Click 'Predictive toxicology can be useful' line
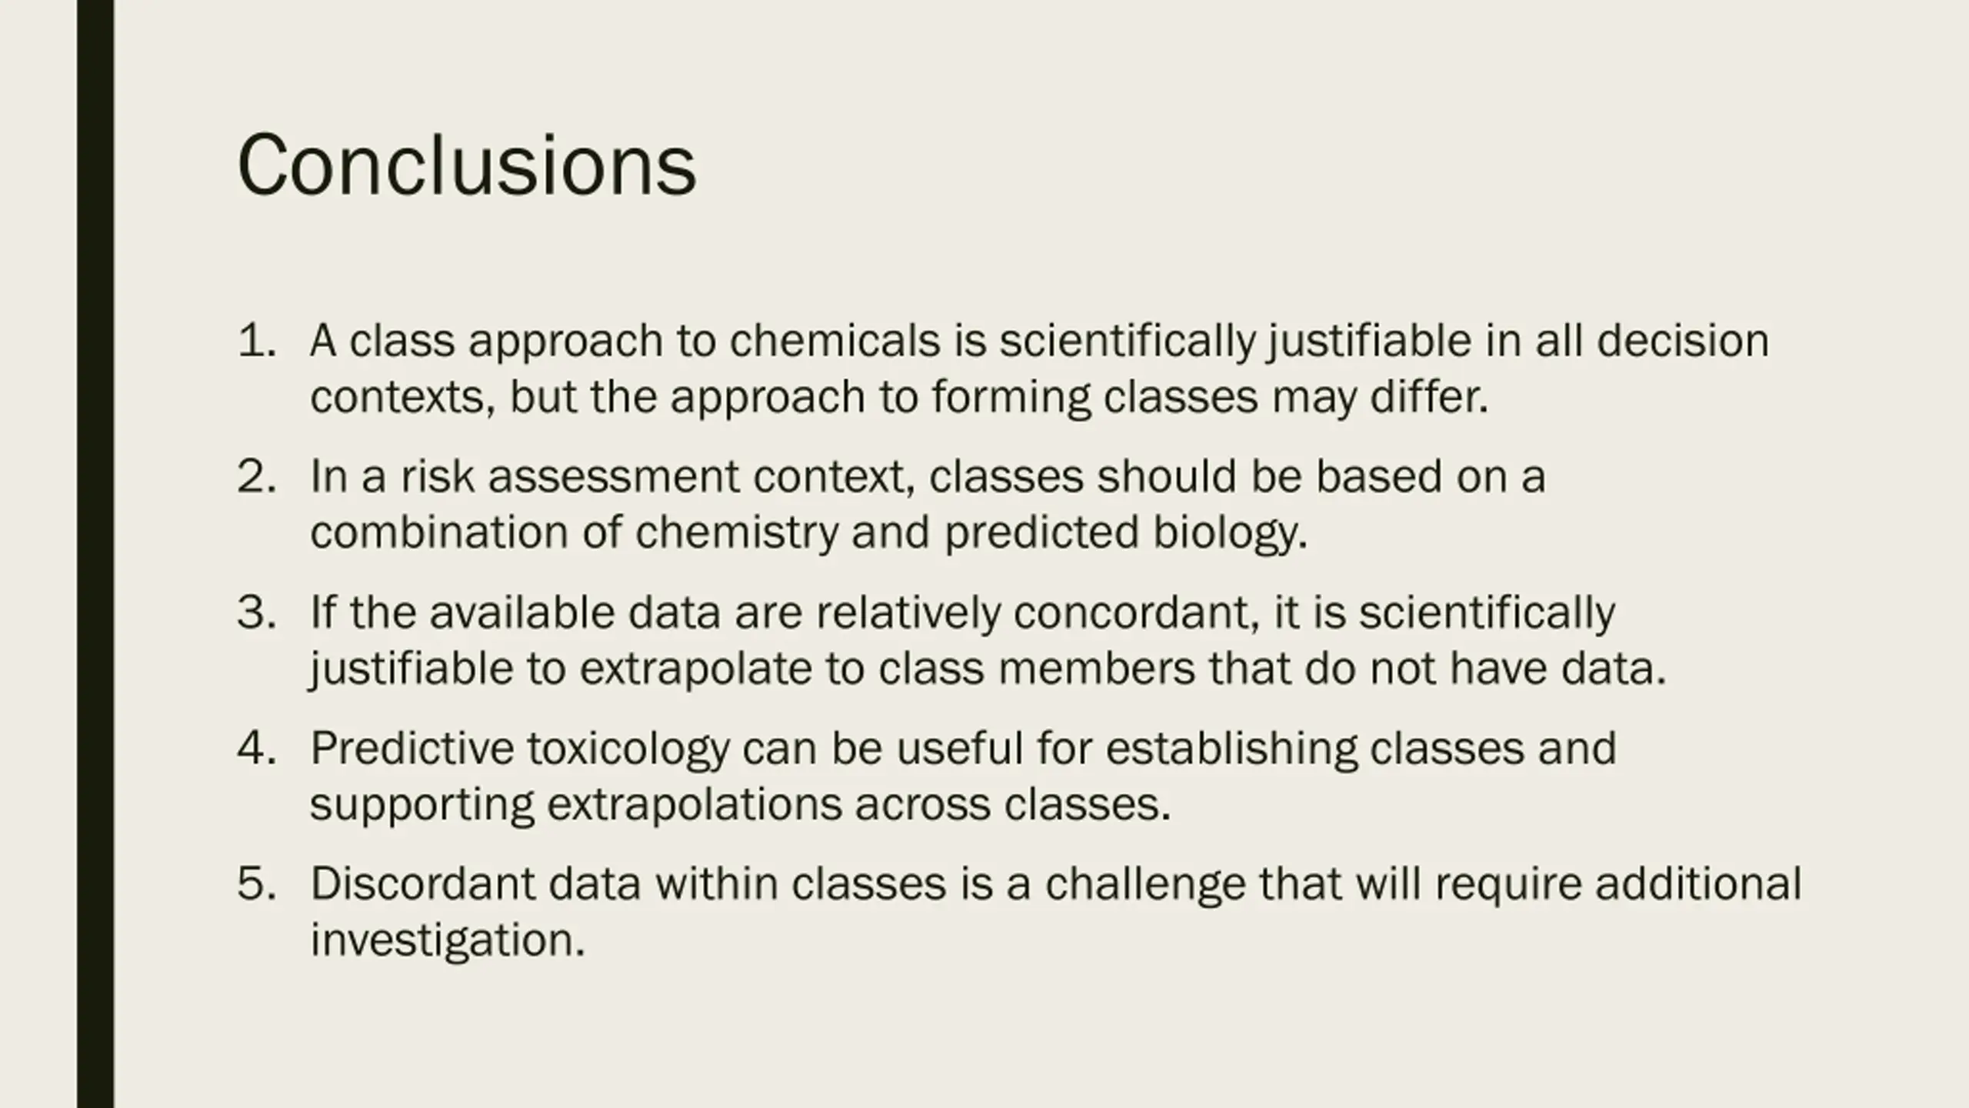The image size is (1969, 1108). (x=963, y=748)
